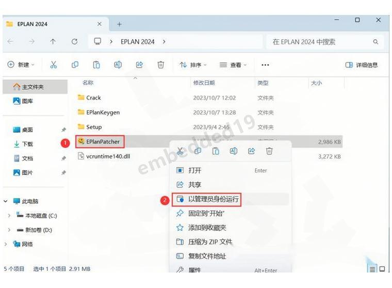Image resolution: width=392 pixels, height=288 pixels.
Task: Open the three-dot more options menu
Action: click(265, 65)
